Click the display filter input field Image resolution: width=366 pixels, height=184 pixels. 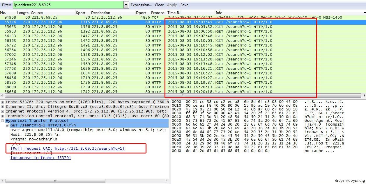click(68, 5)
